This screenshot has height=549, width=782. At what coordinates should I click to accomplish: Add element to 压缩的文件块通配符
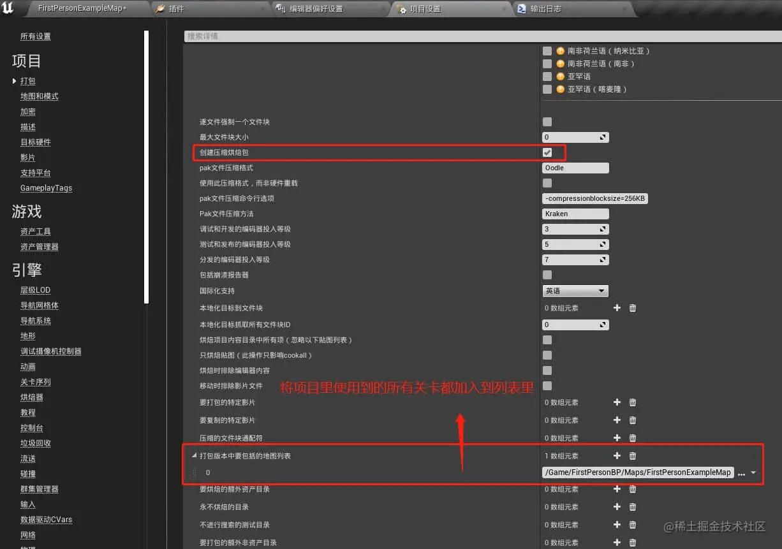coord(617,438)
